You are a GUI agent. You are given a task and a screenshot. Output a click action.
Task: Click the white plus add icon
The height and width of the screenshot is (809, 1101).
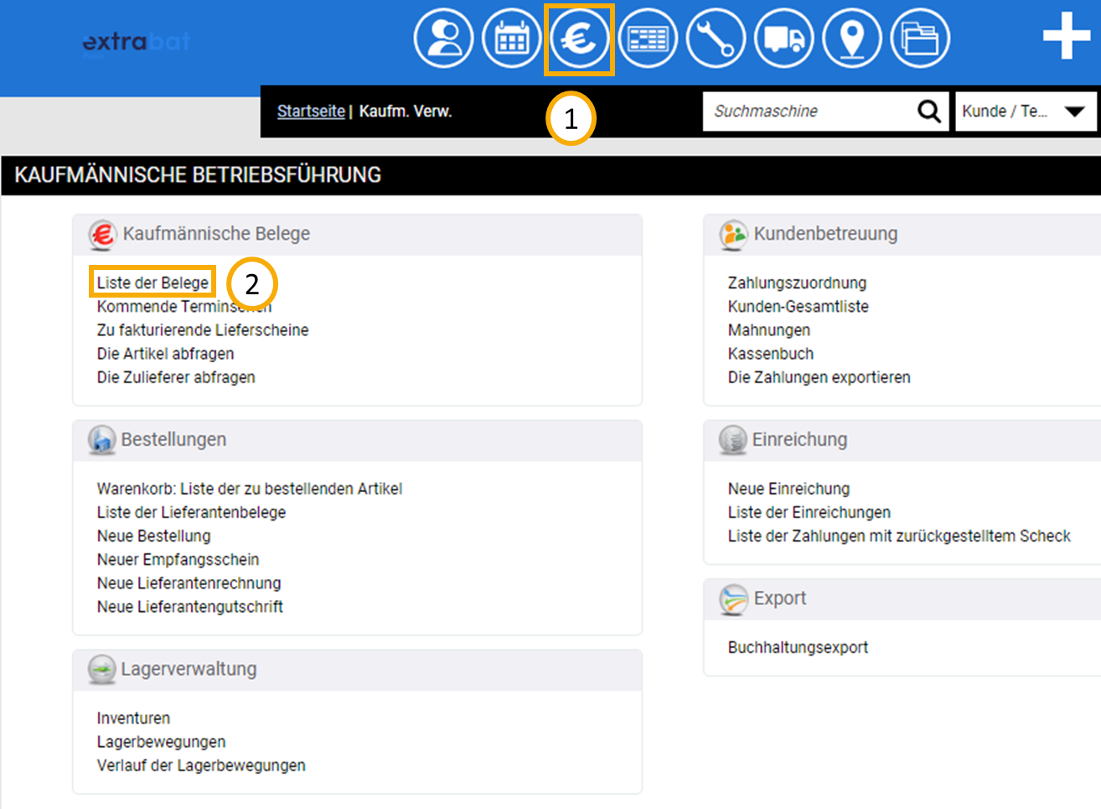pyautogui.click(x=1066, y=38)
